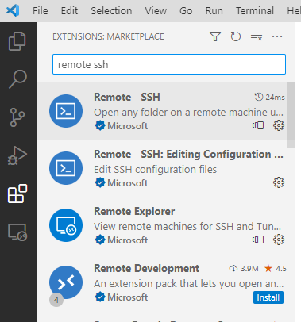The height and width of the screenshot is (322, 301).
Task: Clear extensions search results
Action: [257, 36]
